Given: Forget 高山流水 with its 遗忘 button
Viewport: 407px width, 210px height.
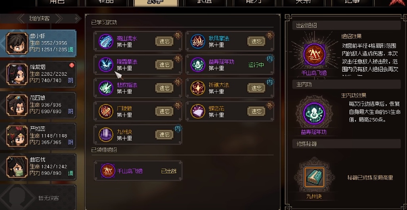Looking at the screenshot, I should tap(164, 41).
